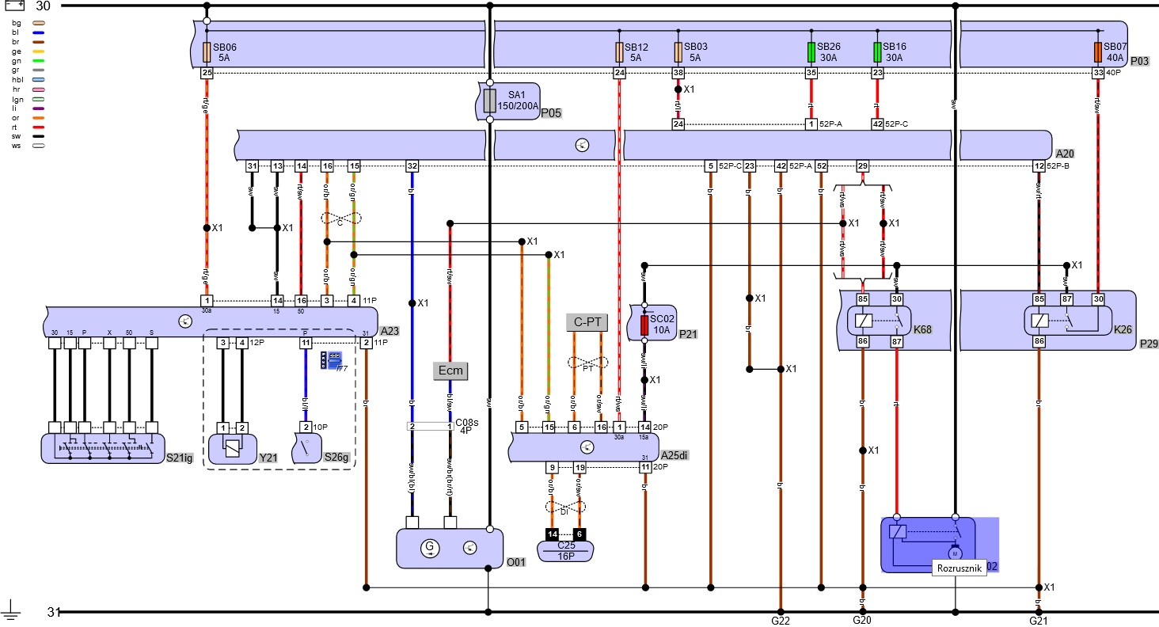Click the G22 ground point label
The height and width of the screenshot is (627, 1159).
(x=781, y=621)
